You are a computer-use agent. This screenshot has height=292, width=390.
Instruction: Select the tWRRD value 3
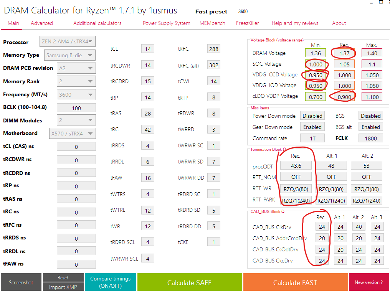[x=214, y=130]
